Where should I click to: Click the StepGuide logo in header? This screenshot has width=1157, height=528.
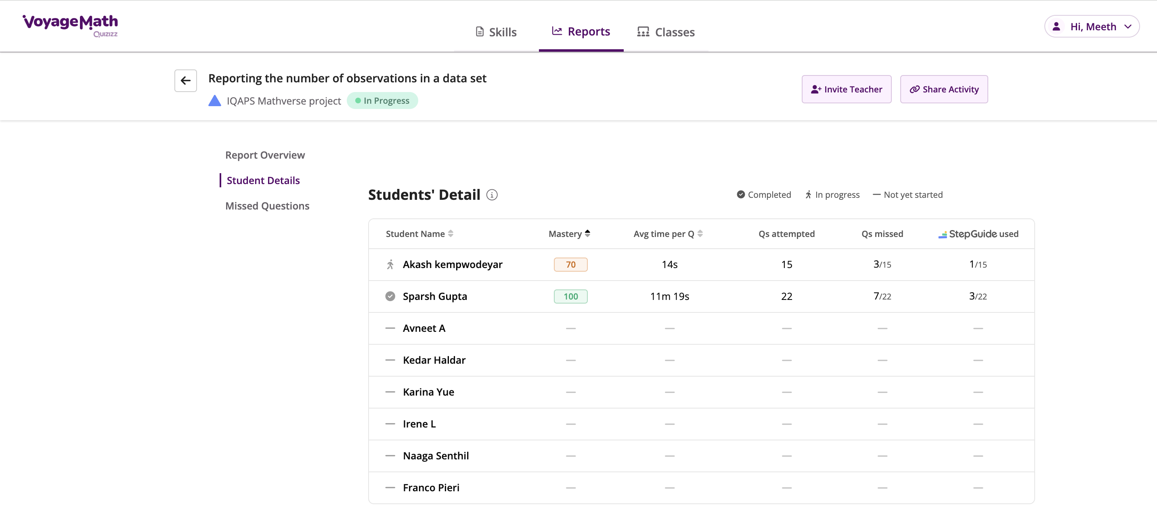click(967, 234)
